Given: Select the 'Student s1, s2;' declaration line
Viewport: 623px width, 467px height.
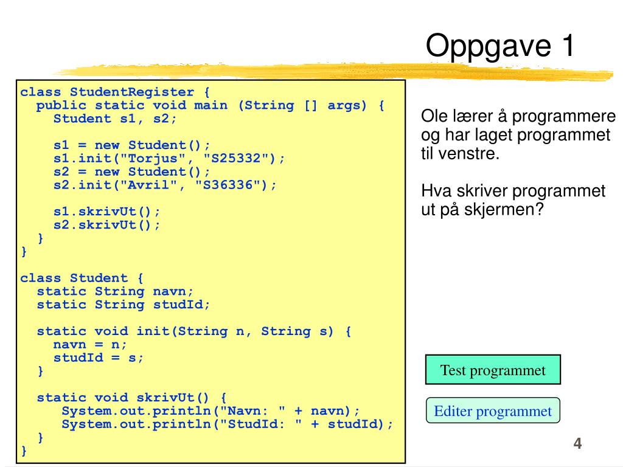Looking at the screenshot, I should pyautogui.click(x=115, y=119).
